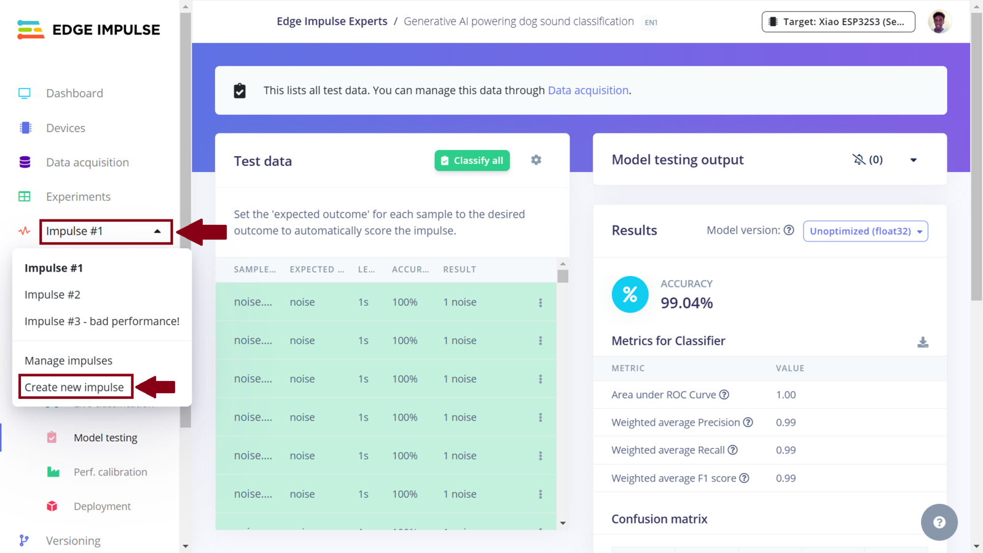Click Model version help icon
983x553 pixels.
click(789, 230)
